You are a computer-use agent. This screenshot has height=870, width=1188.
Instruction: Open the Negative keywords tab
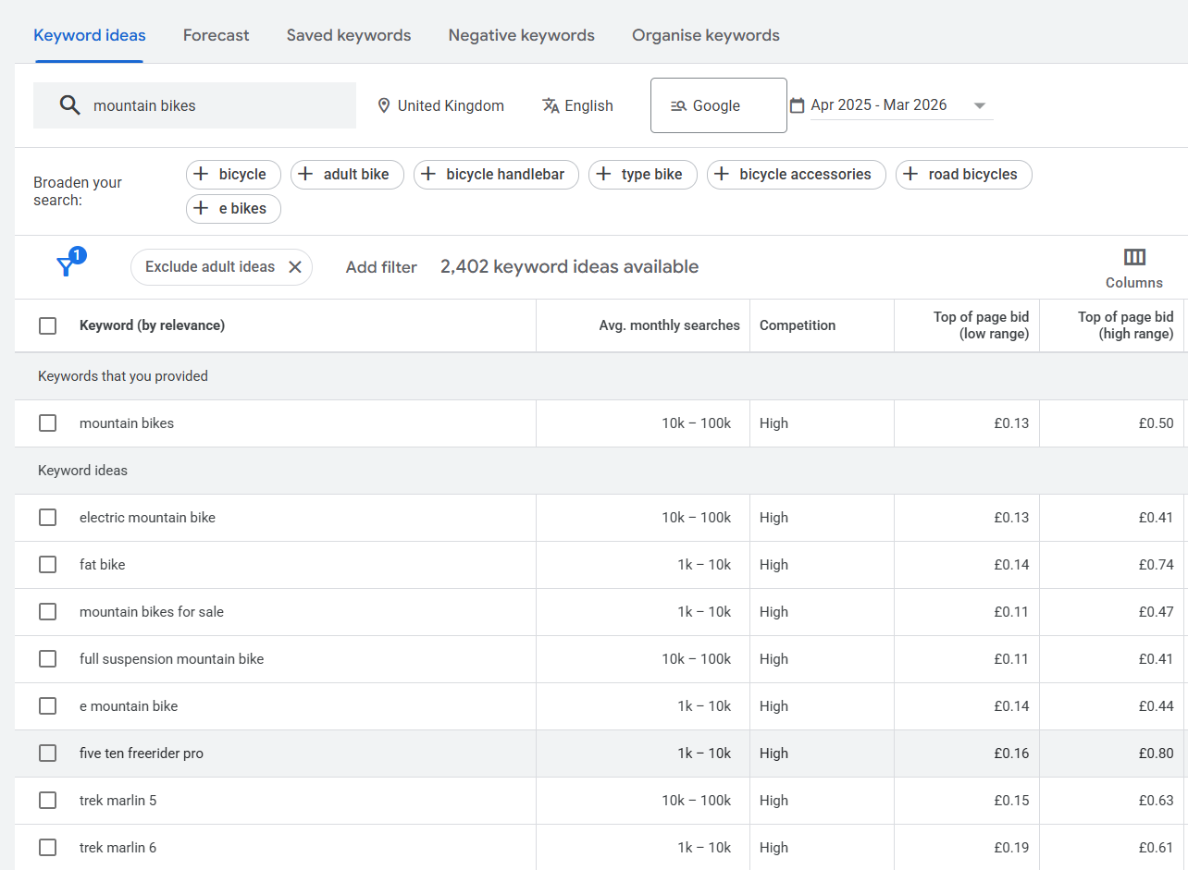tap(522, 35)
